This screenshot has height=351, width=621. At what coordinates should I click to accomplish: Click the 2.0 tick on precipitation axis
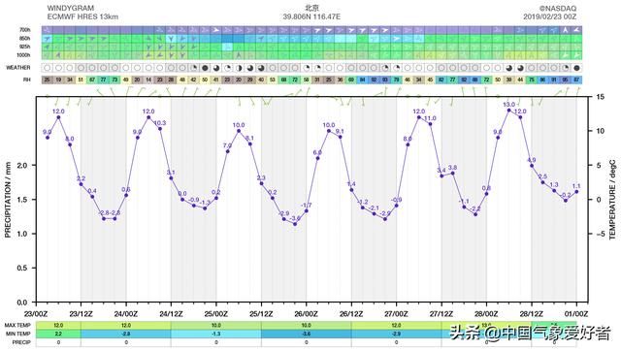pos(22,166)
